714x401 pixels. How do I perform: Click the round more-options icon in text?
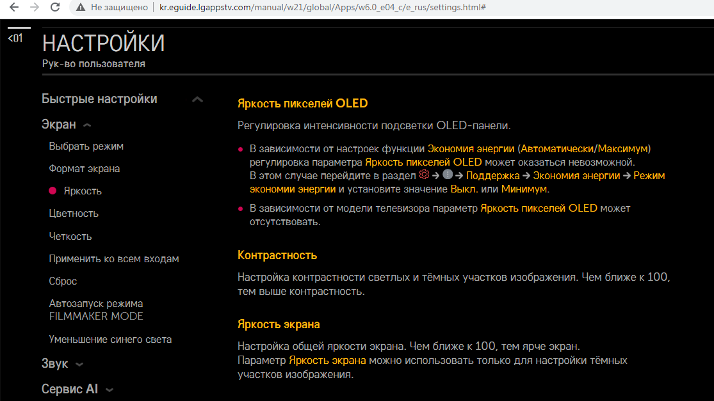(x=447, y=175)
